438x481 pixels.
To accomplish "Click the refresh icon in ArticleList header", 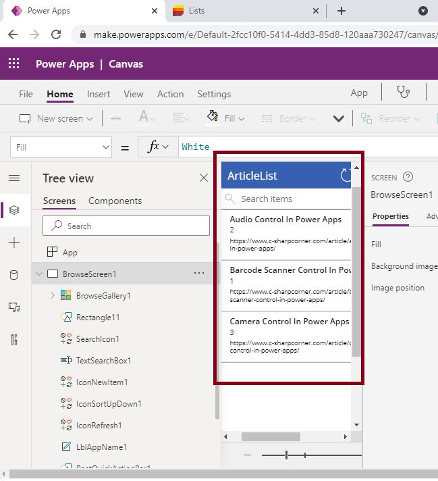I will pyautogui.click(x=346, y=175).
